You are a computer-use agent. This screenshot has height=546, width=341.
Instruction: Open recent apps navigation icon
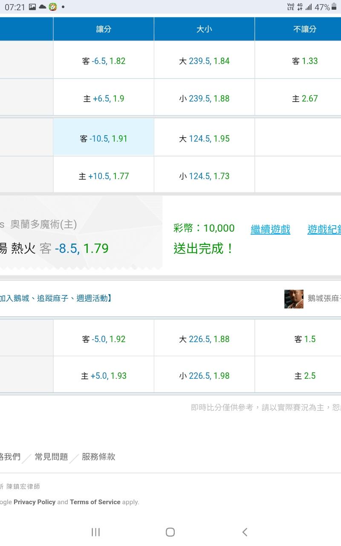pos(95,532)
